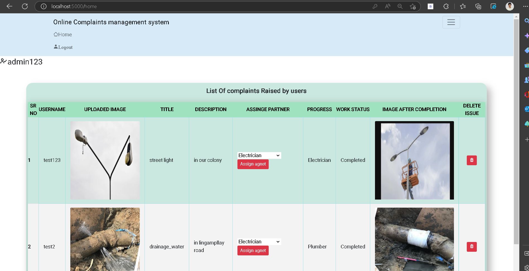The height and width of the screenshot is (271, 529).
Task: Select the Home menu item
Action: [63, 34]
